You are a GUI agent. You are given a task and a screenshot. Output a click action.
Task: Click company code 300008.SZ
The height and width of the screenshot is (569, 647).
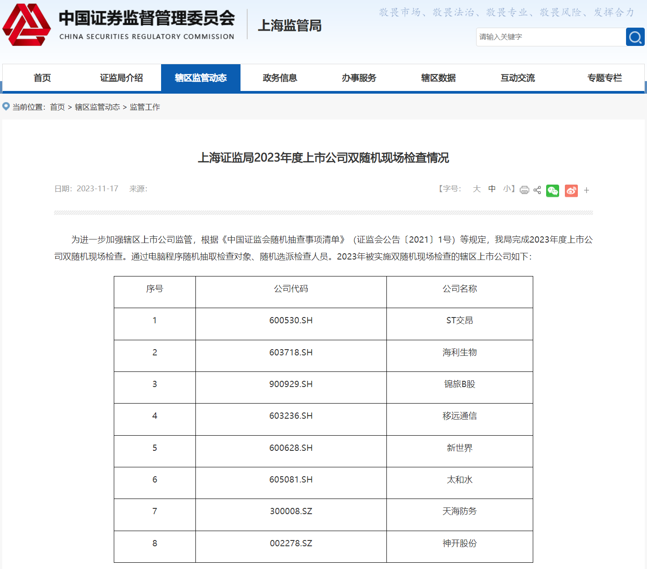[291, 511]
